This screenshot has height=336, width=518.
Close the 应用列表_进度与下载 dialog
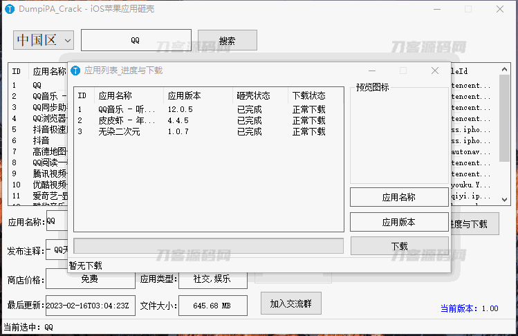coord(435,71)
